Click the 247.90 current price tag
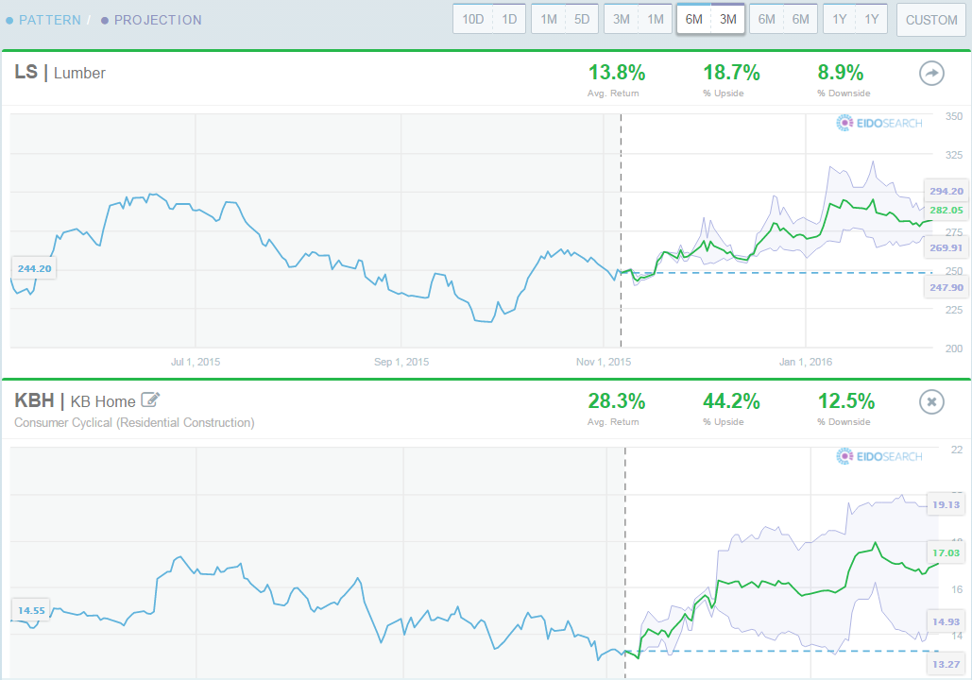 946,288
